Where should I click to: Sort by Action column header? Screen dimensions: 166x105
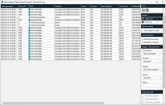tap(85, 6)
